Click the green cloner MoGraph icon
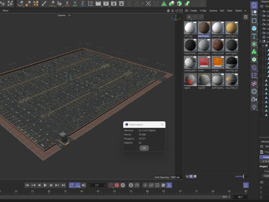 point(254,52)
